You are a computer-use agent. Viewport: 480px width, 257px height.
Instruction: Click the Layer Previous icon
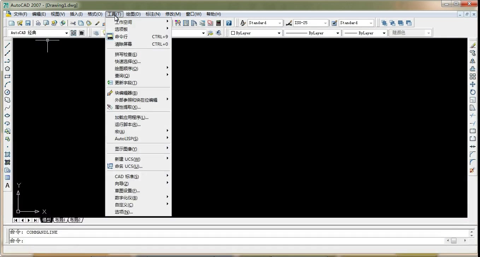tap(219, 33)
